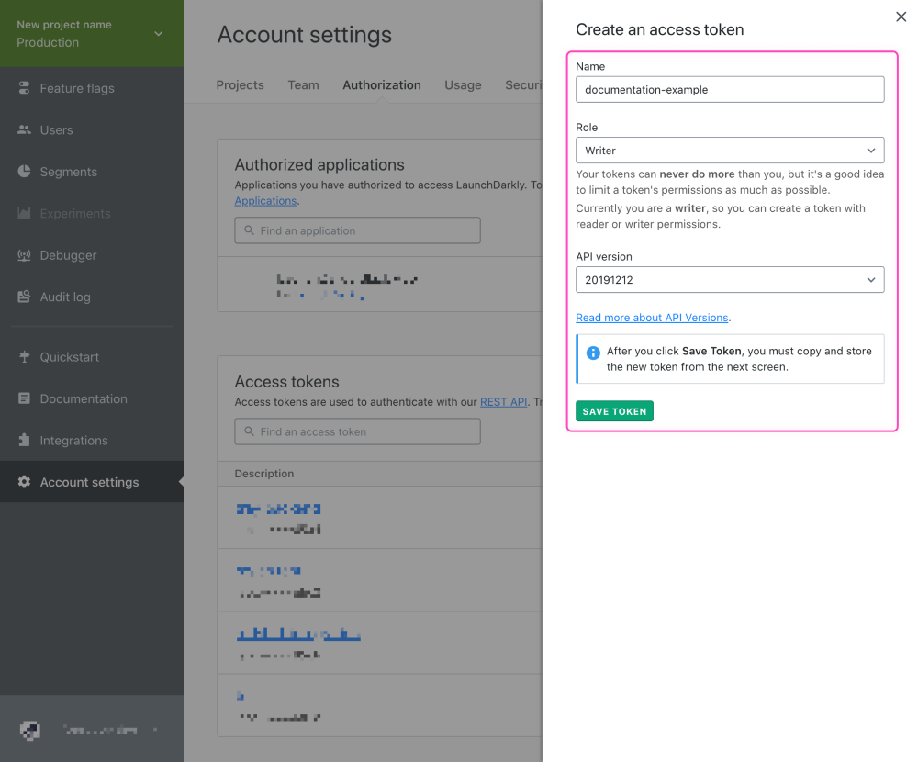Select Users in the sidebar
The height and width of the screenshot is (762, 918).
point(55,129)
